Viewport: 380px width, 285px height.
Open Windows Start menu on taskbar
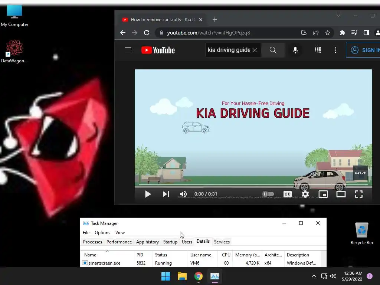[166, 276]
